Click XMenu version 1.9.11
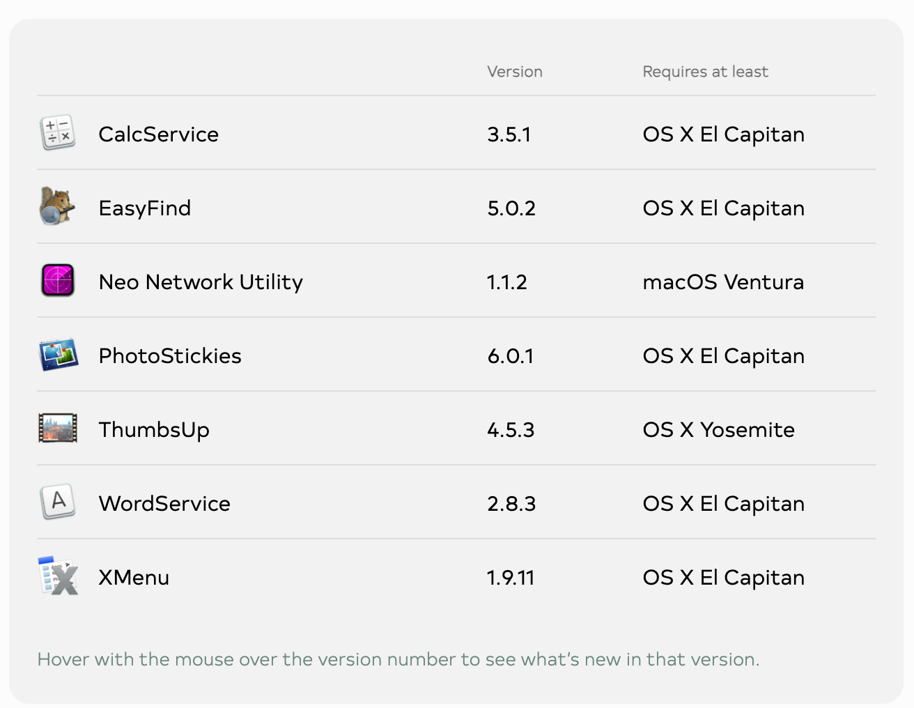Screen dimensions: 914x708 tap(510, 578)
